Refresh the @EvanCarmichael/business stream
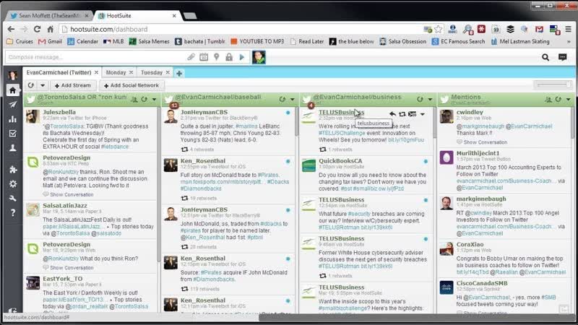 click(420, 99)
